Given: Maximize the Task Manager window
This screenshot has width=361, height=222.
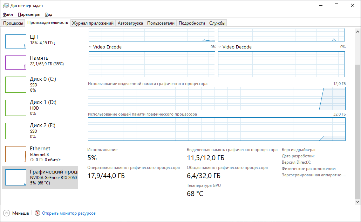Looking at the screenshot, I should pyautogui.click(x=336, y=5).
